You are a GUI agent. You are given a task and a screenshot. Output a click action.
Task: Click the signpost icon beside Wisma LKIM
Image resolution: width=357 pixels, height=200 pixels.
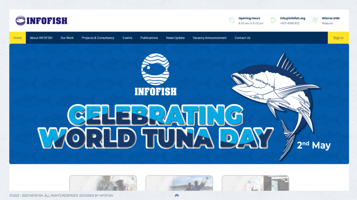[x=315, y=20]
